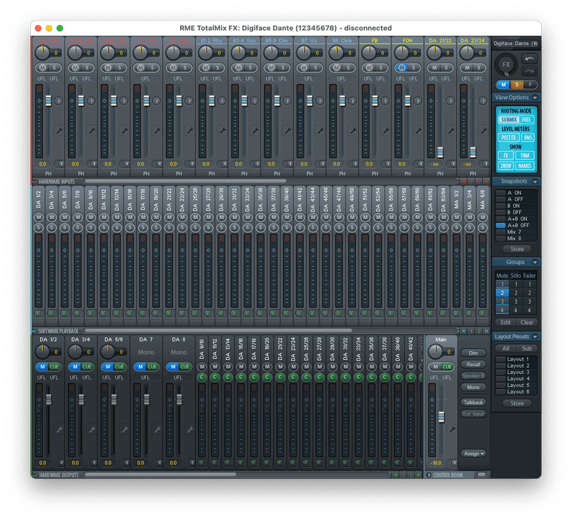Select Layout 3 preset
The height and width of the screenshot is (519, 572).
pyautogui.click(x=516, y=372)
